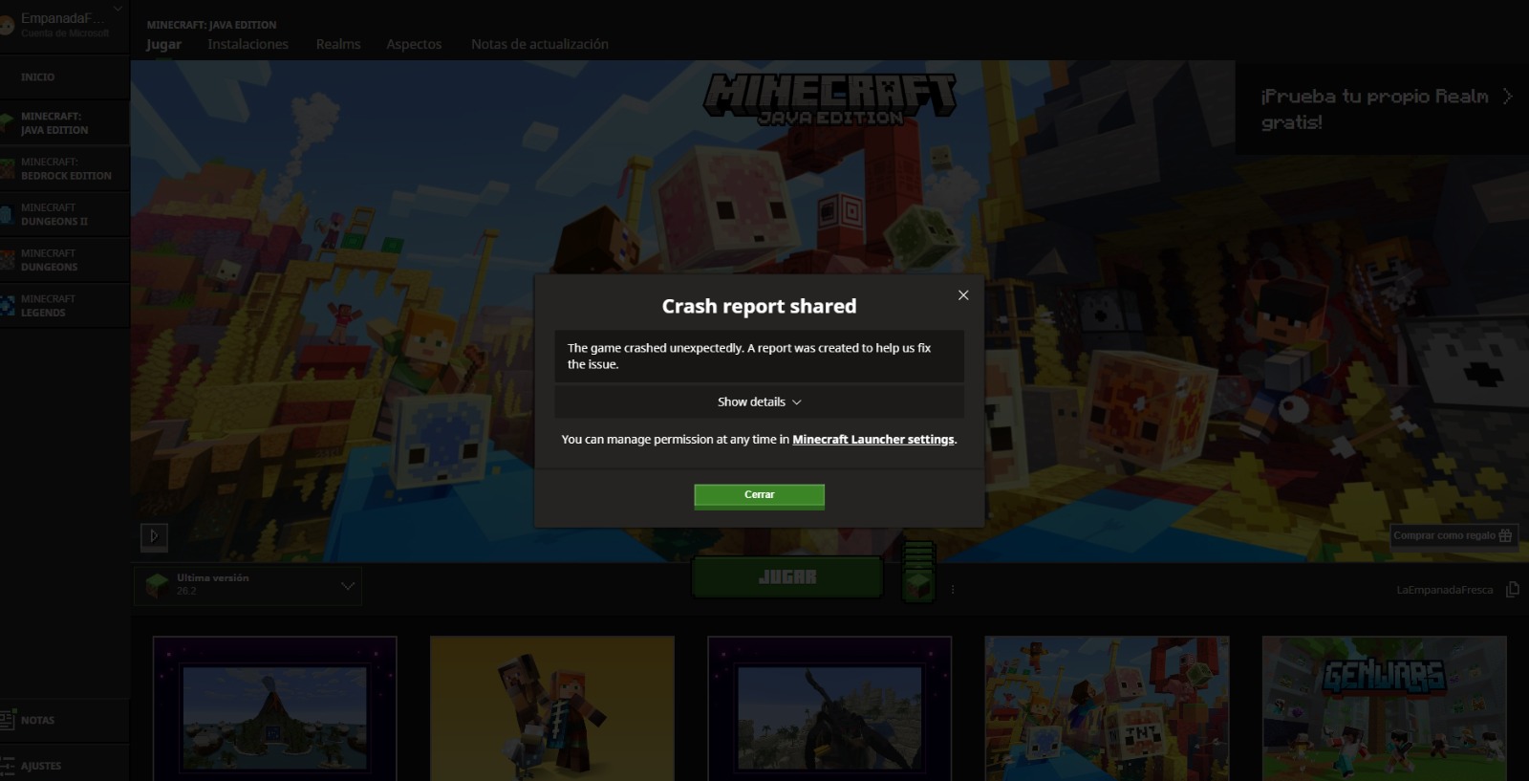The width and height of the screenshot is (1529, 781).
Task: Open NOTAS in the sidebar
Action: click(x=64, y=720)
